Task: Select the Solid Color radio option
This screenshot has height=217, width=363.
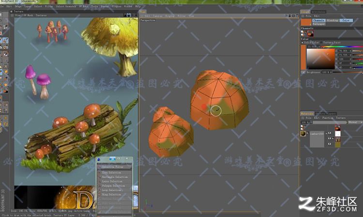Action: [x=302, y=42]
